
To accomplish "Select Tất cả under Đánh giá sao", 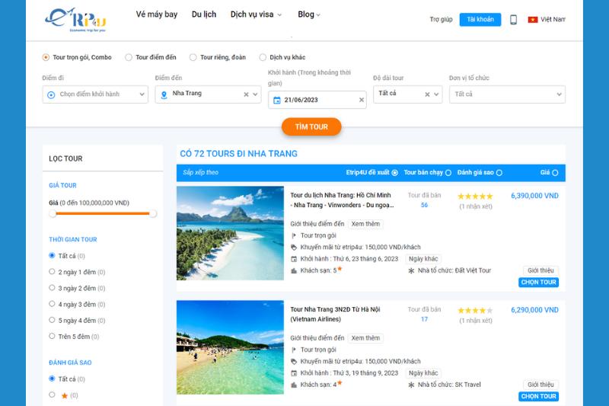I will point(52,378).
